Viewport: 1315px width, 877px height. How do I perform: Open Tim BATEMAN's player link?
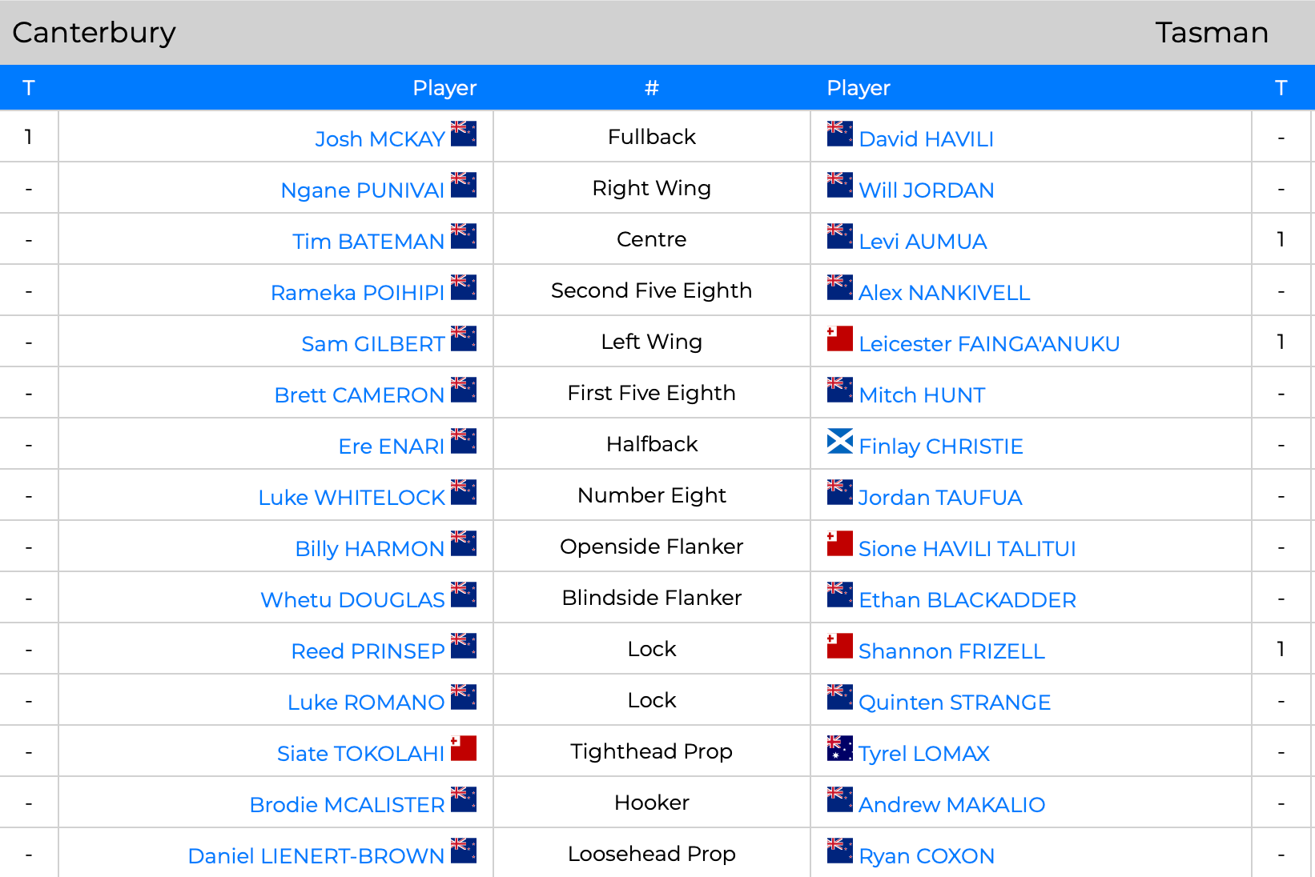[368, 242]
